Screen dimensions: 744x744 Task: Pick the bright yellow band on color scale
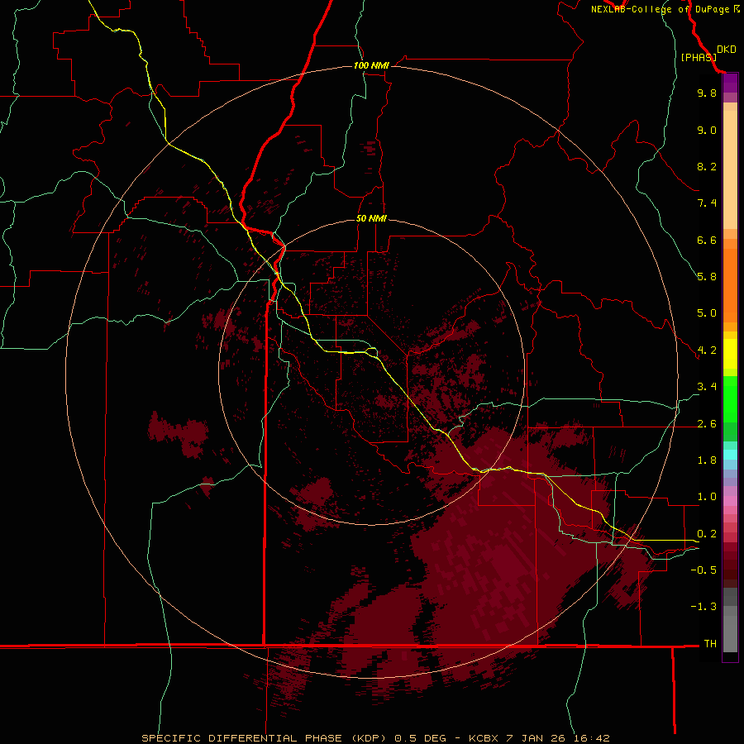tap(730, 354)
